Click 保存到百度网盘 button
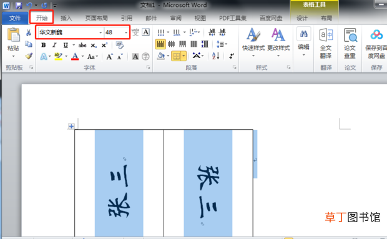 376,44
